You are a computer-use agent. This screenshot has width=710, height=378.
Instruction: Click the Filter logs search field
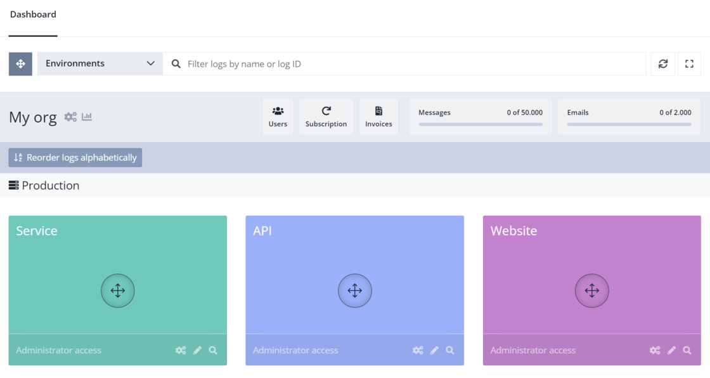click(x=404, y=64)
